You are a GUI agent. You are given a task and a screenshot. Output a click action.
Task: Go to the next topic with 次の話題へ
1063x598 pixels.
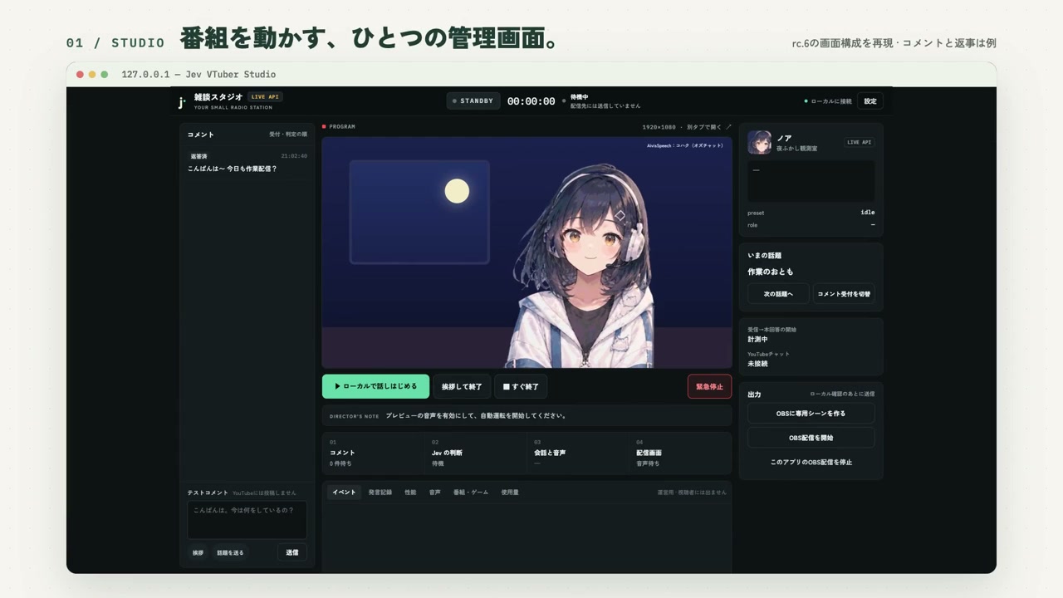[778, 294]
